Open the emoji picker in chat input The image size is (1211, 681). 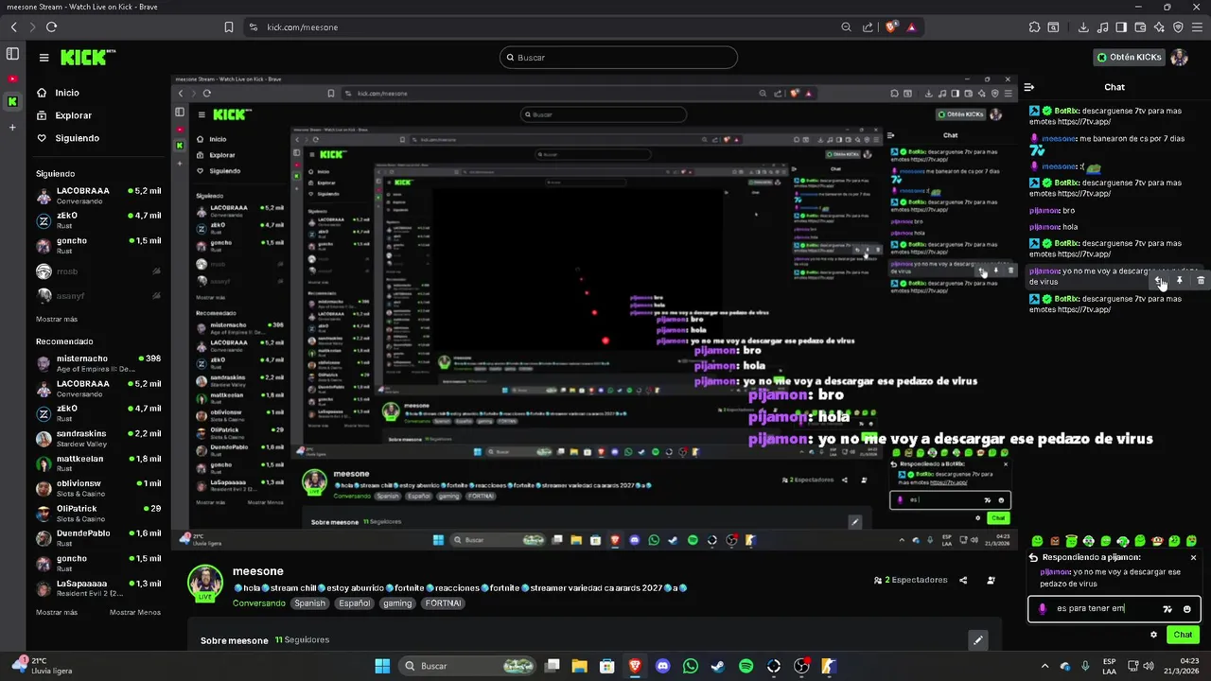[x=1187, y=609]
